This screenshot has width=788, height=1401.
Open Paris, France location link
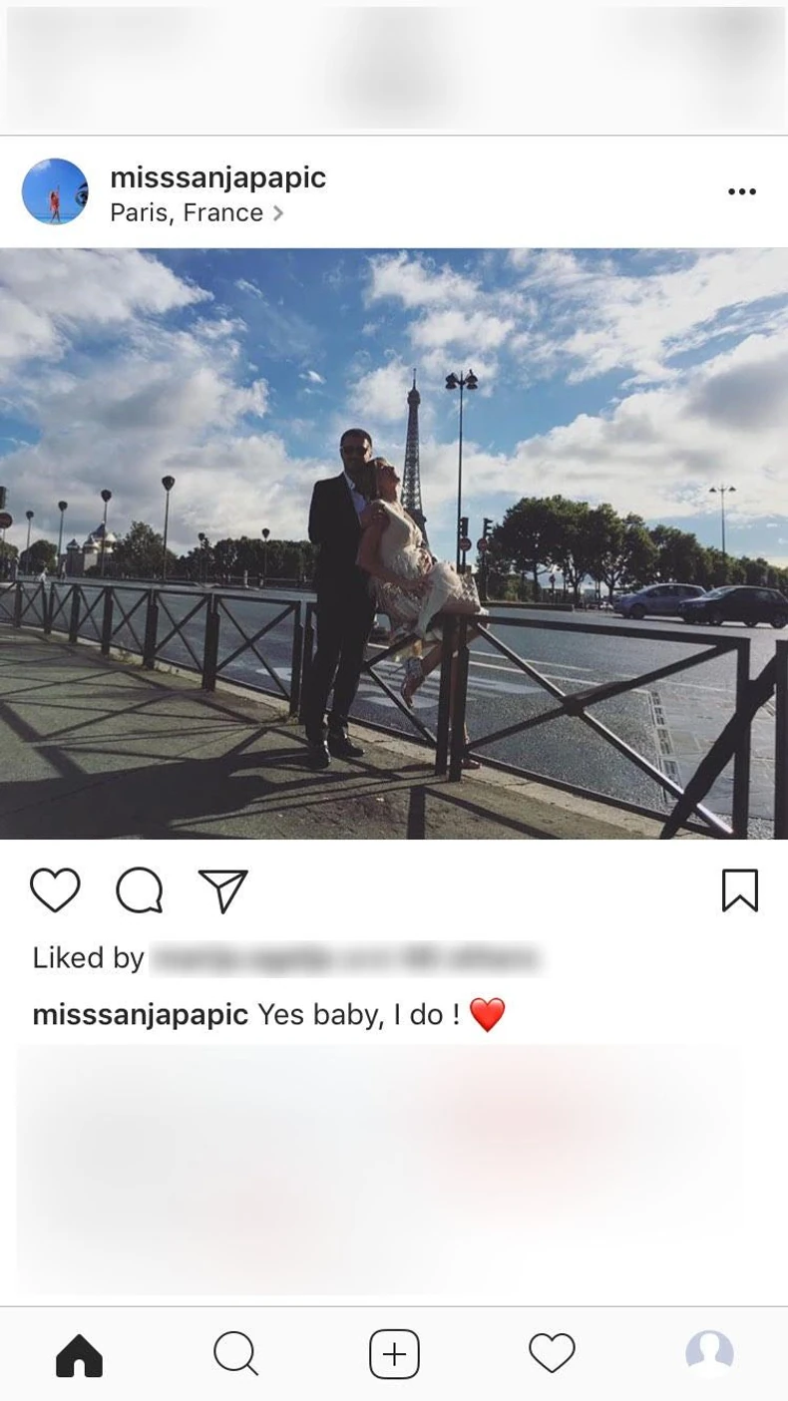(x=187, y=212)
